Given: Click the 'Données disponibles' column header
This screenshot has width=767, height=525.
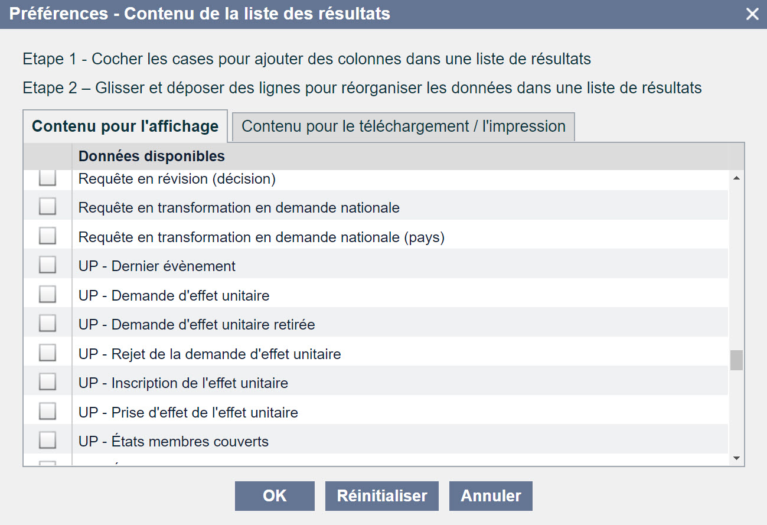Looking at the screenshot, I should [x=152, y=156].
